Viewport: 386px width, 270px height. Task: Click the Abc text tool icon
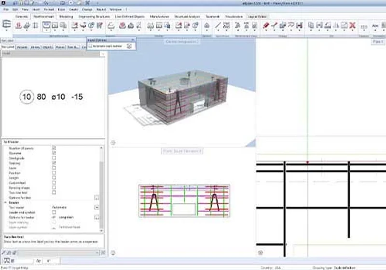coord(375,26)
